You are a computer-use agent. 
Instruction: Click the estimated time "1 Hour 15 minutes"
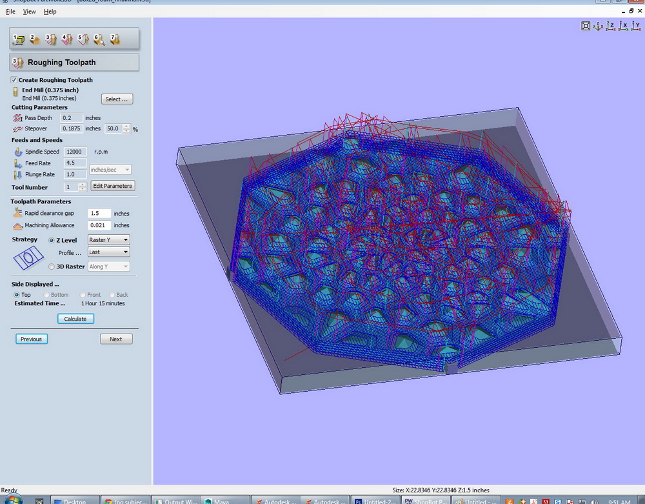pyautogui.click(x=103, y=303)
